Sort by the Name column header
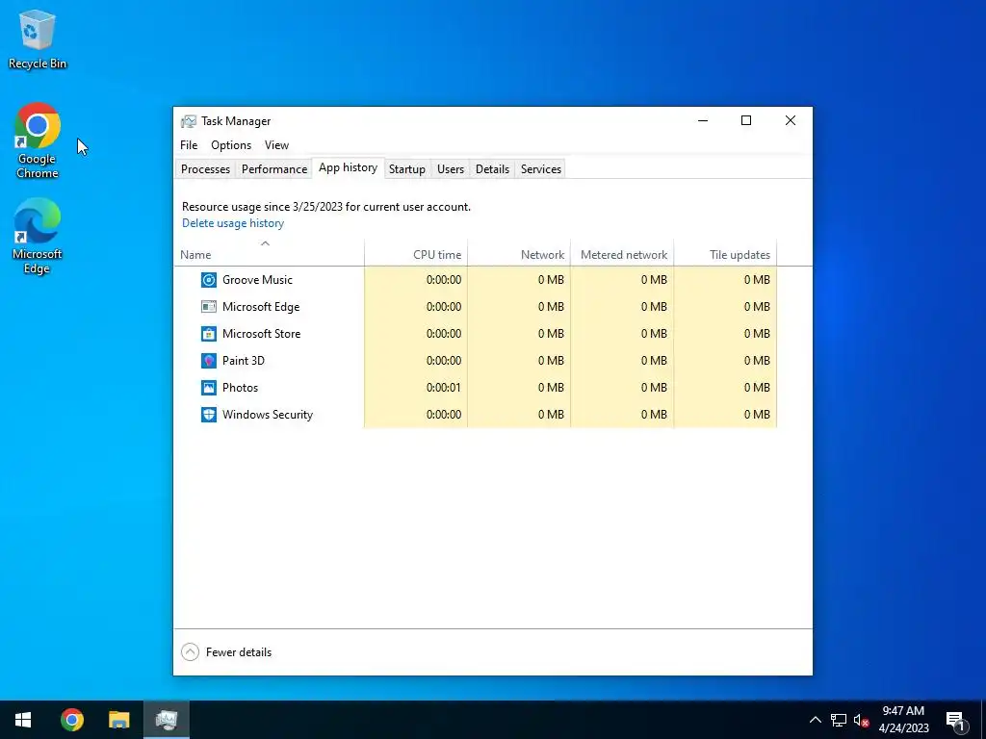Viewport: 986px width, 739px height. [270, 253]
